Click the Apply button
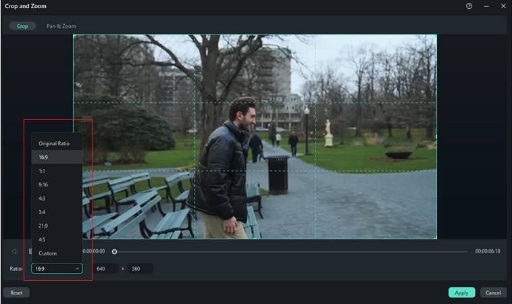The width and height of the screenshot is (512, 304). click(x=461, y=293)
